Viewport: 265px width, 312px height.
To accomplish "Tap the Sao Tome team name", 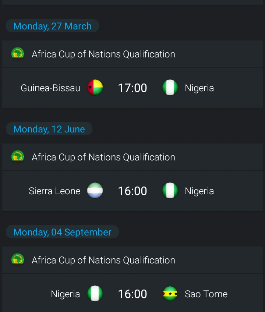I will coord(206,294).
